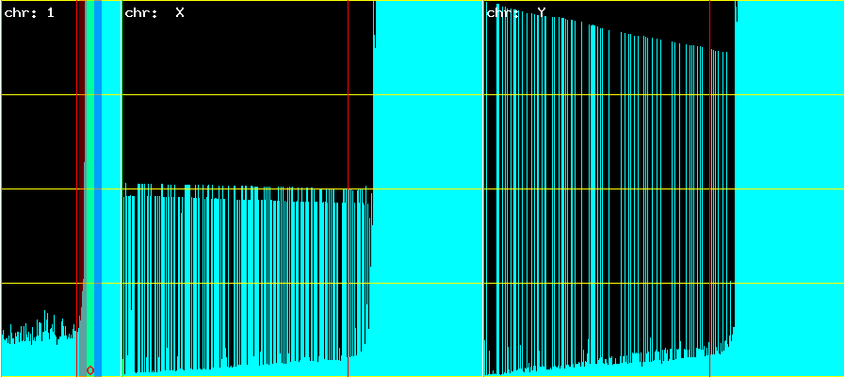Click the topmost yellow horizontal gridline
This screenshot has height=377, width=844.
click(x=424, y=1)
